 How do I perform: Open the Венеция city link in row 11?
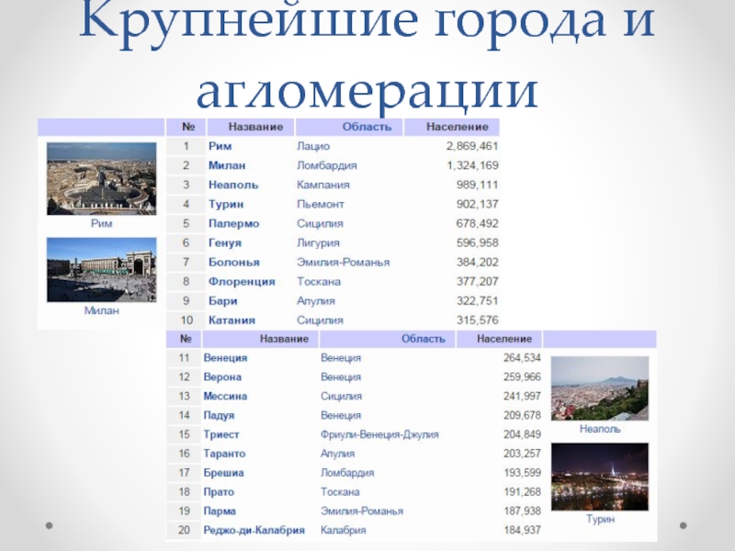[x=225, y=357]
